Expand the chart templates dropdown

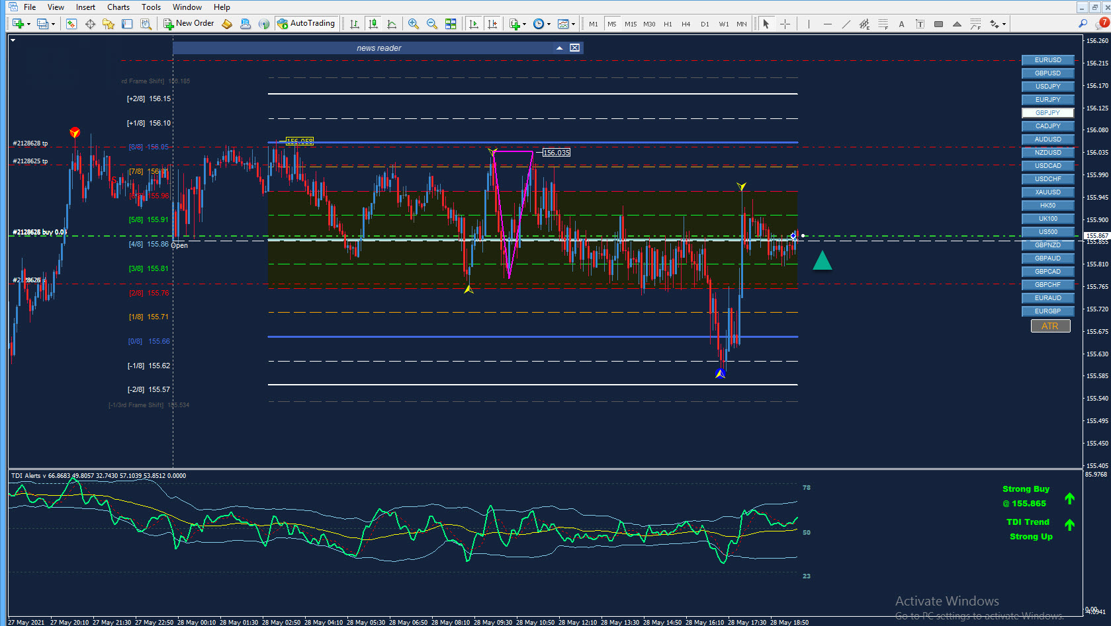click(x=573, y=24)
